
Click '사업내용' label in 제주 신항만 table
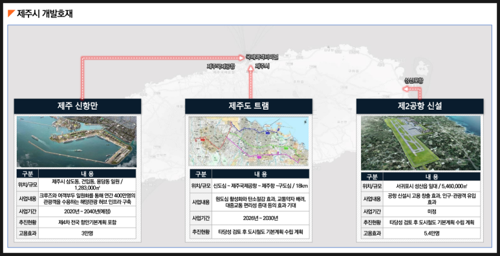(27, 199)
